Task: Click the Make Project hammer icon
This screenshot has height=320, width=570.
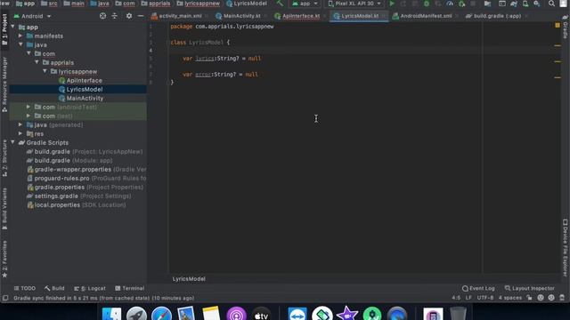Action: click(280, 4)
